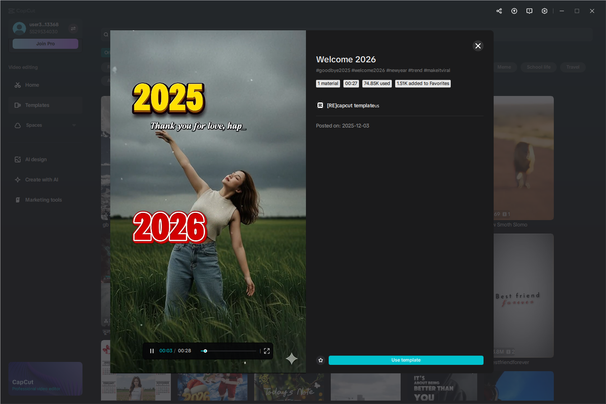Expand the Spaces dropdown arrow

74,125
